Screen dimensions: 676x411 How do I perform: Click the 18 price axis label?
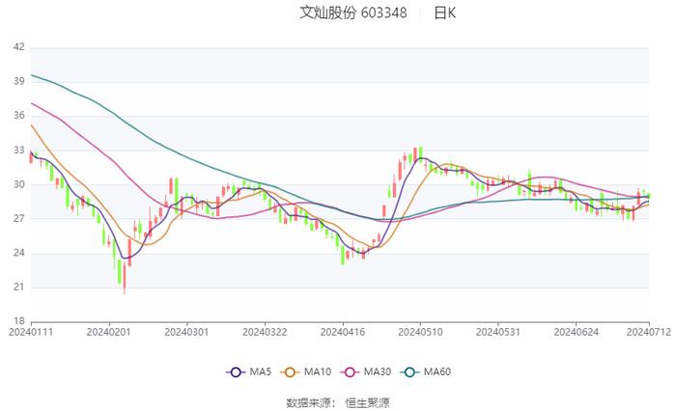tap(19, 321)
